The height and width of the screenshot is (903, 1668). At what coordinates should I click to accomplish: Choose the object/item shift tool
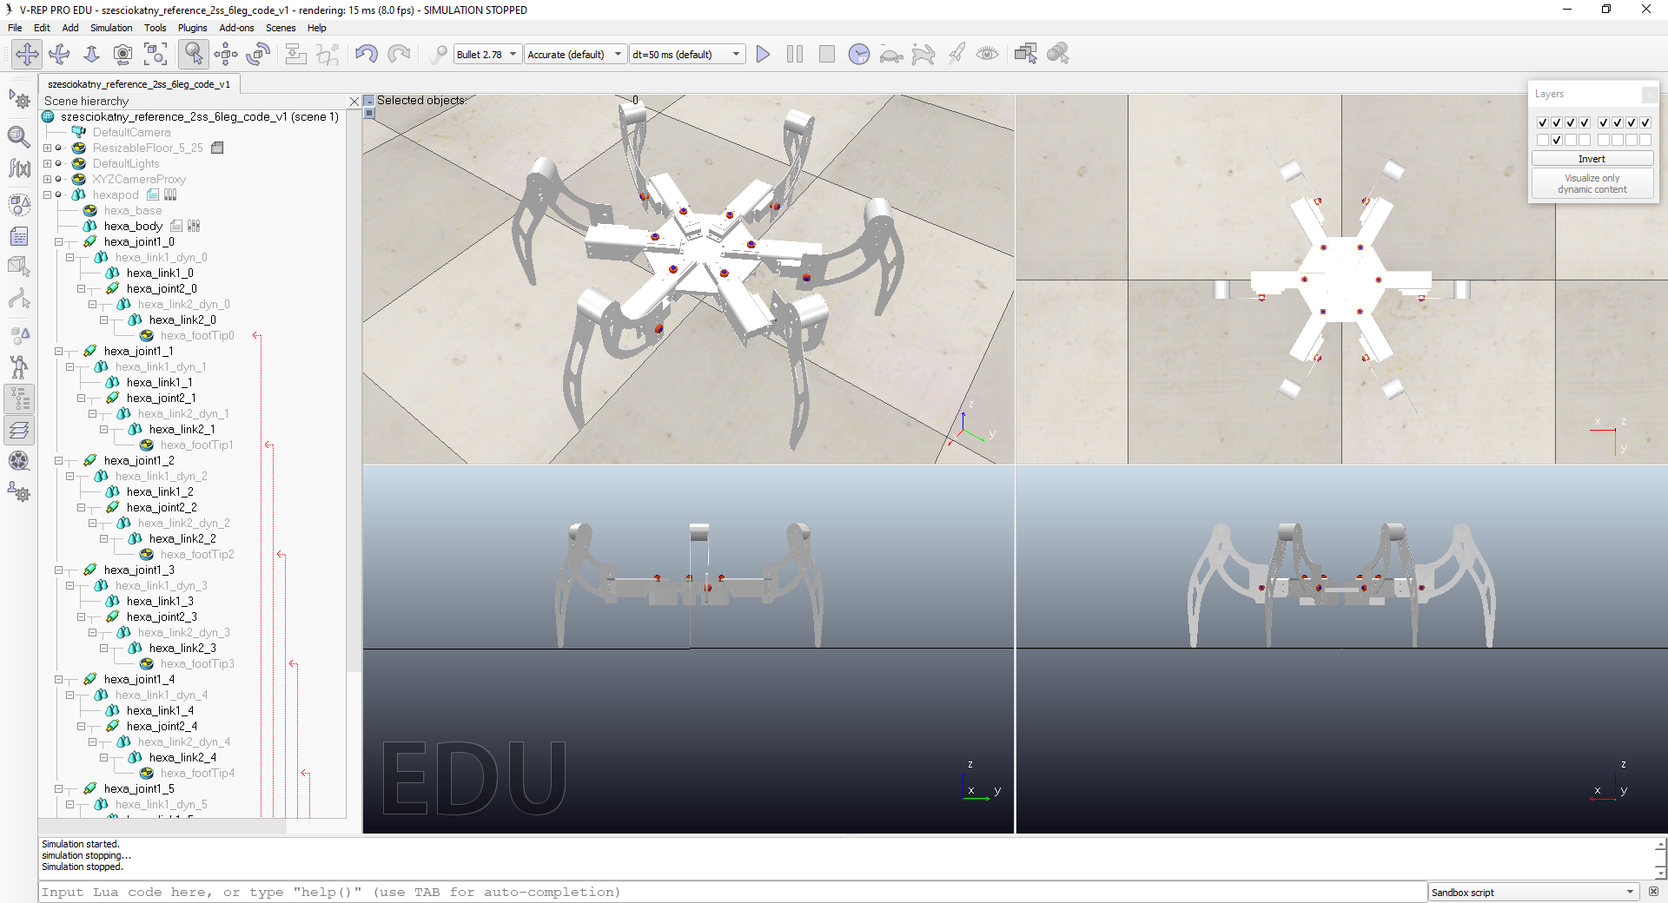coord(226,54)
